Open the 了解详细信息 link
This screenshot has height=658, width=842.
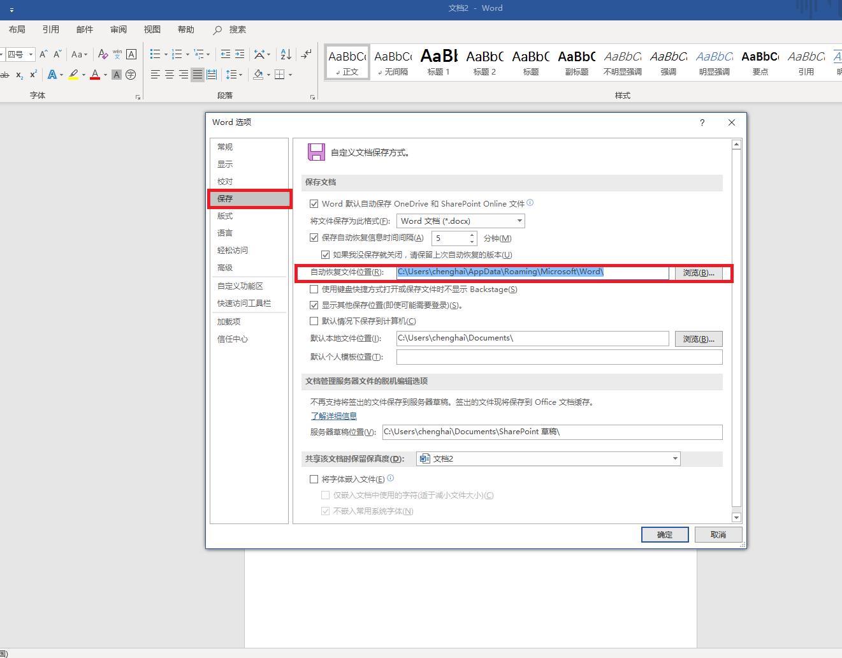click(334, 416)
